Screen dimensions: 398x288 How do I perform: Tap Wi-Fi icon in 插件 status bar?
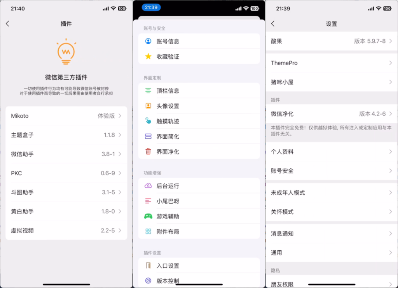point(113,9)
